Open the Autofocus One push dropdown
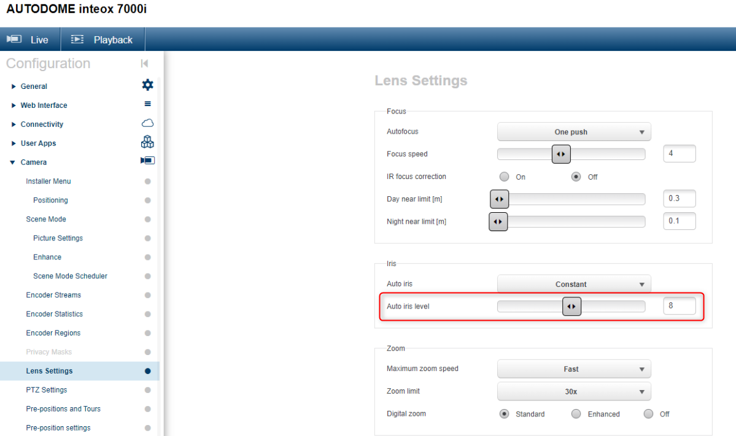The width and height of the screenshot is (736, 436). (x=574, y=132)
